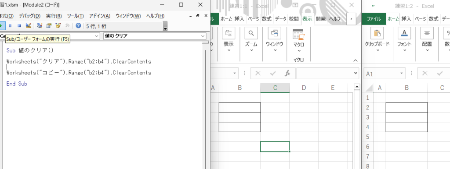The height and width of the screenshot is (169, 450).
Task: Click the Break (pause) icon in VBA toolbar
Action: point(10,26)
